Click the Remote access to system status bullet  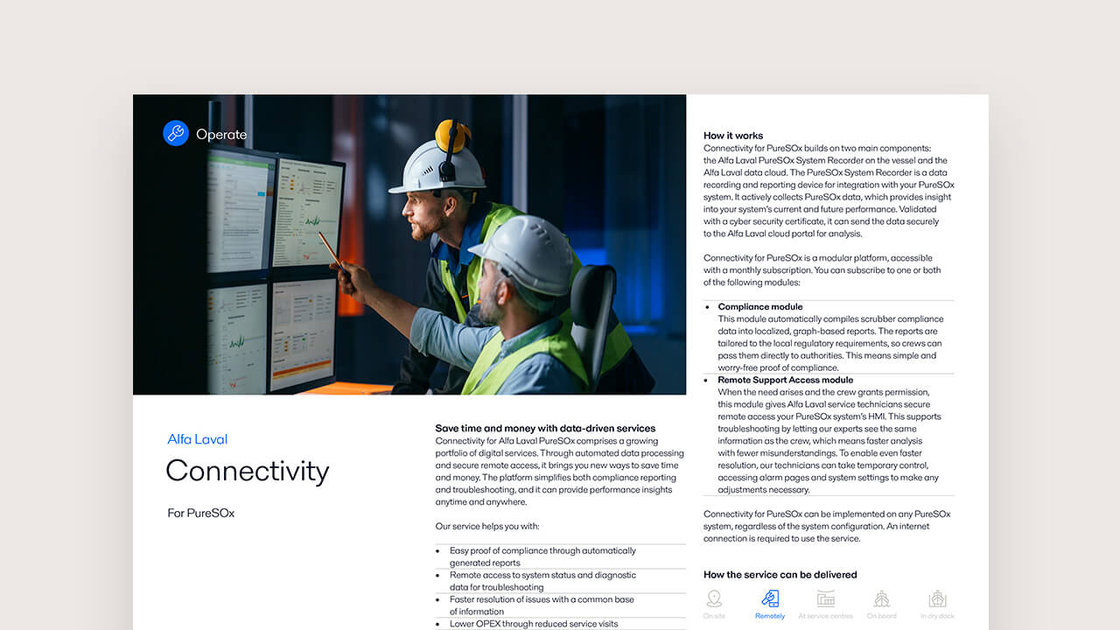pyautogui.click(x=542, y=582)
